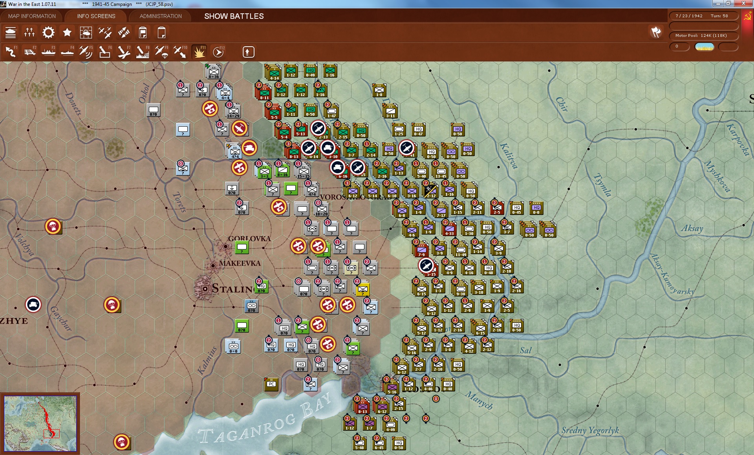
Task: Select F3 naval transport mode
Action: coord(48,52)
